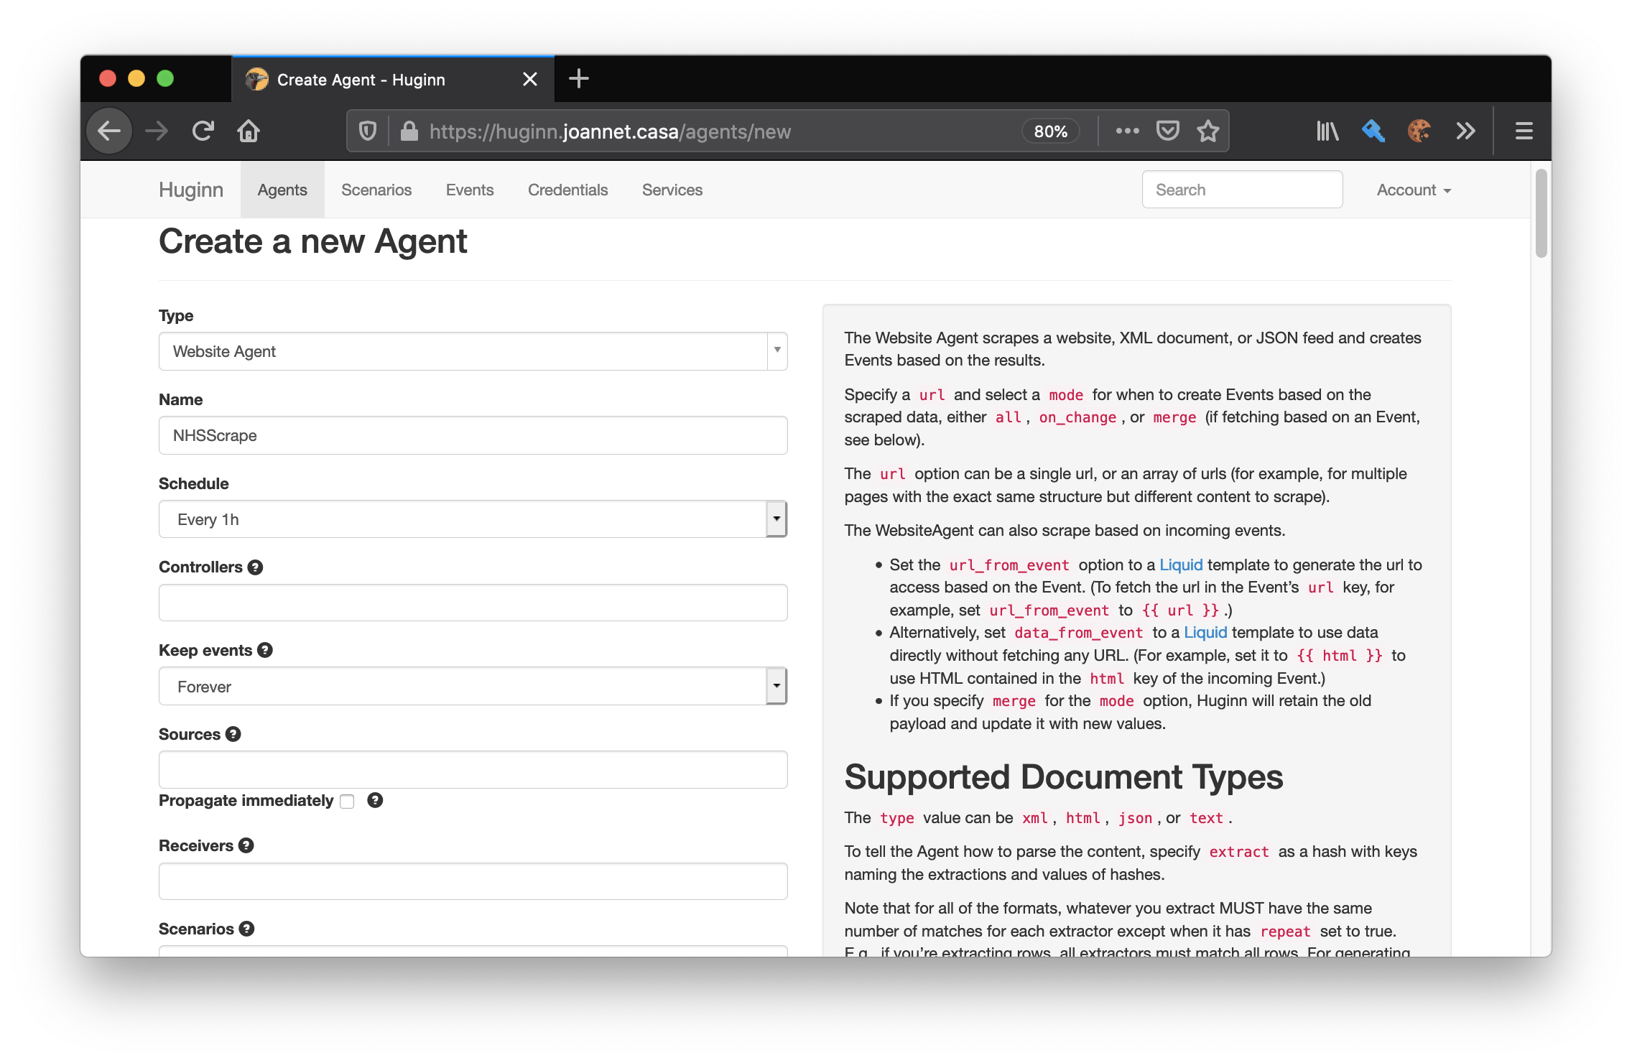Click into the Controllers input field

coord(473,603)
